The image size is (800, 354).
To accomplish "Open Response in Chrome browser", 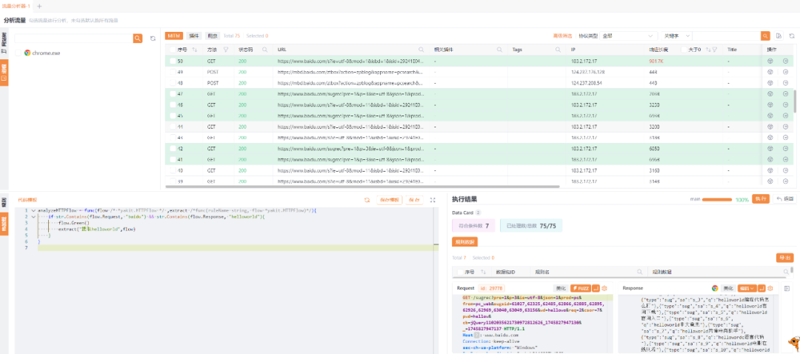I will (x=715, y=288).
